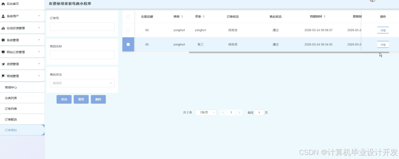Focus the 订单号 input field
This screenshot has width=399, height=159.
pos(82,27)
